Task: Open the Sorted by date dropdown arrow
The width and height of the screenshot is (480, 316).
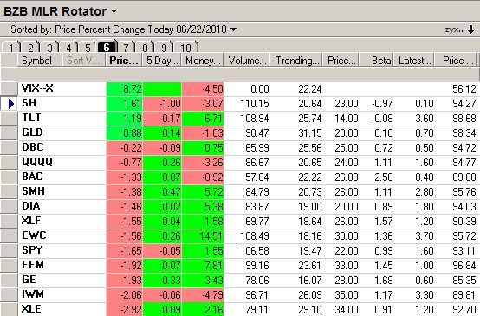Action: 234,29
